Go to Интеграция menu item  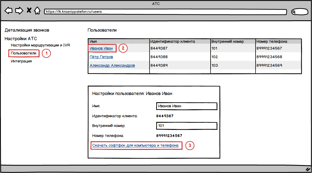[21, 61]
